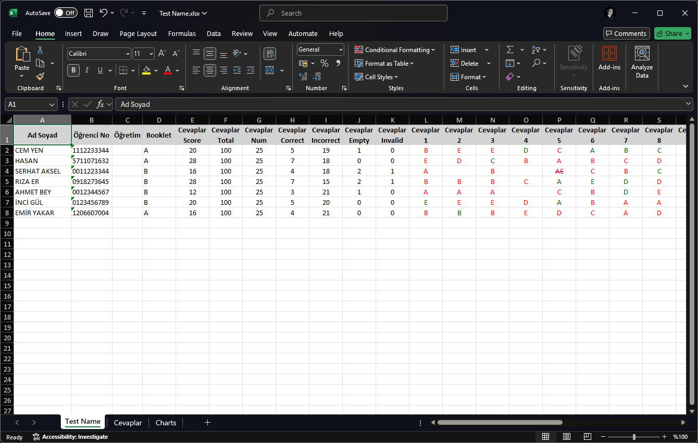Apply bold formatting from the Font group

[x=73, y=70]
